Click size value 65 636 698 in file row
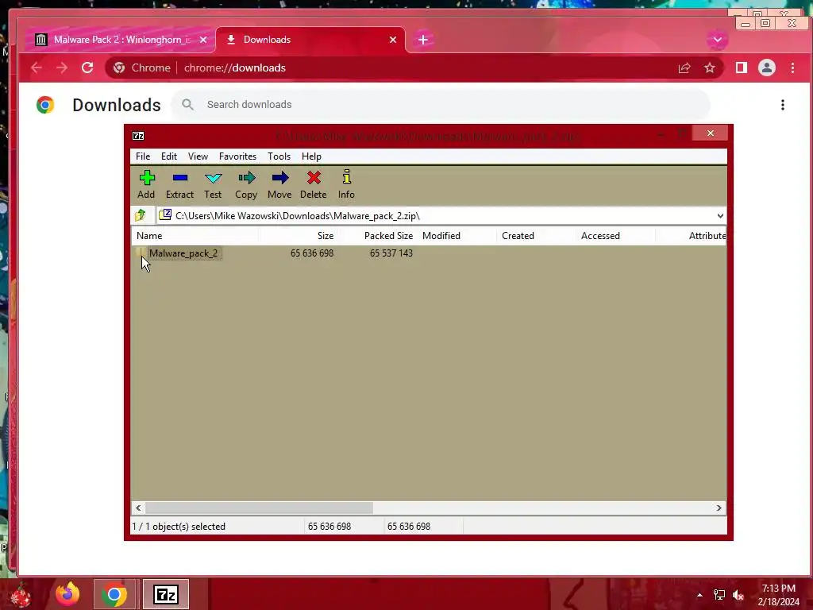Image resolution: width=813 pixels, height=610 pixels. [x=311, y=253]
